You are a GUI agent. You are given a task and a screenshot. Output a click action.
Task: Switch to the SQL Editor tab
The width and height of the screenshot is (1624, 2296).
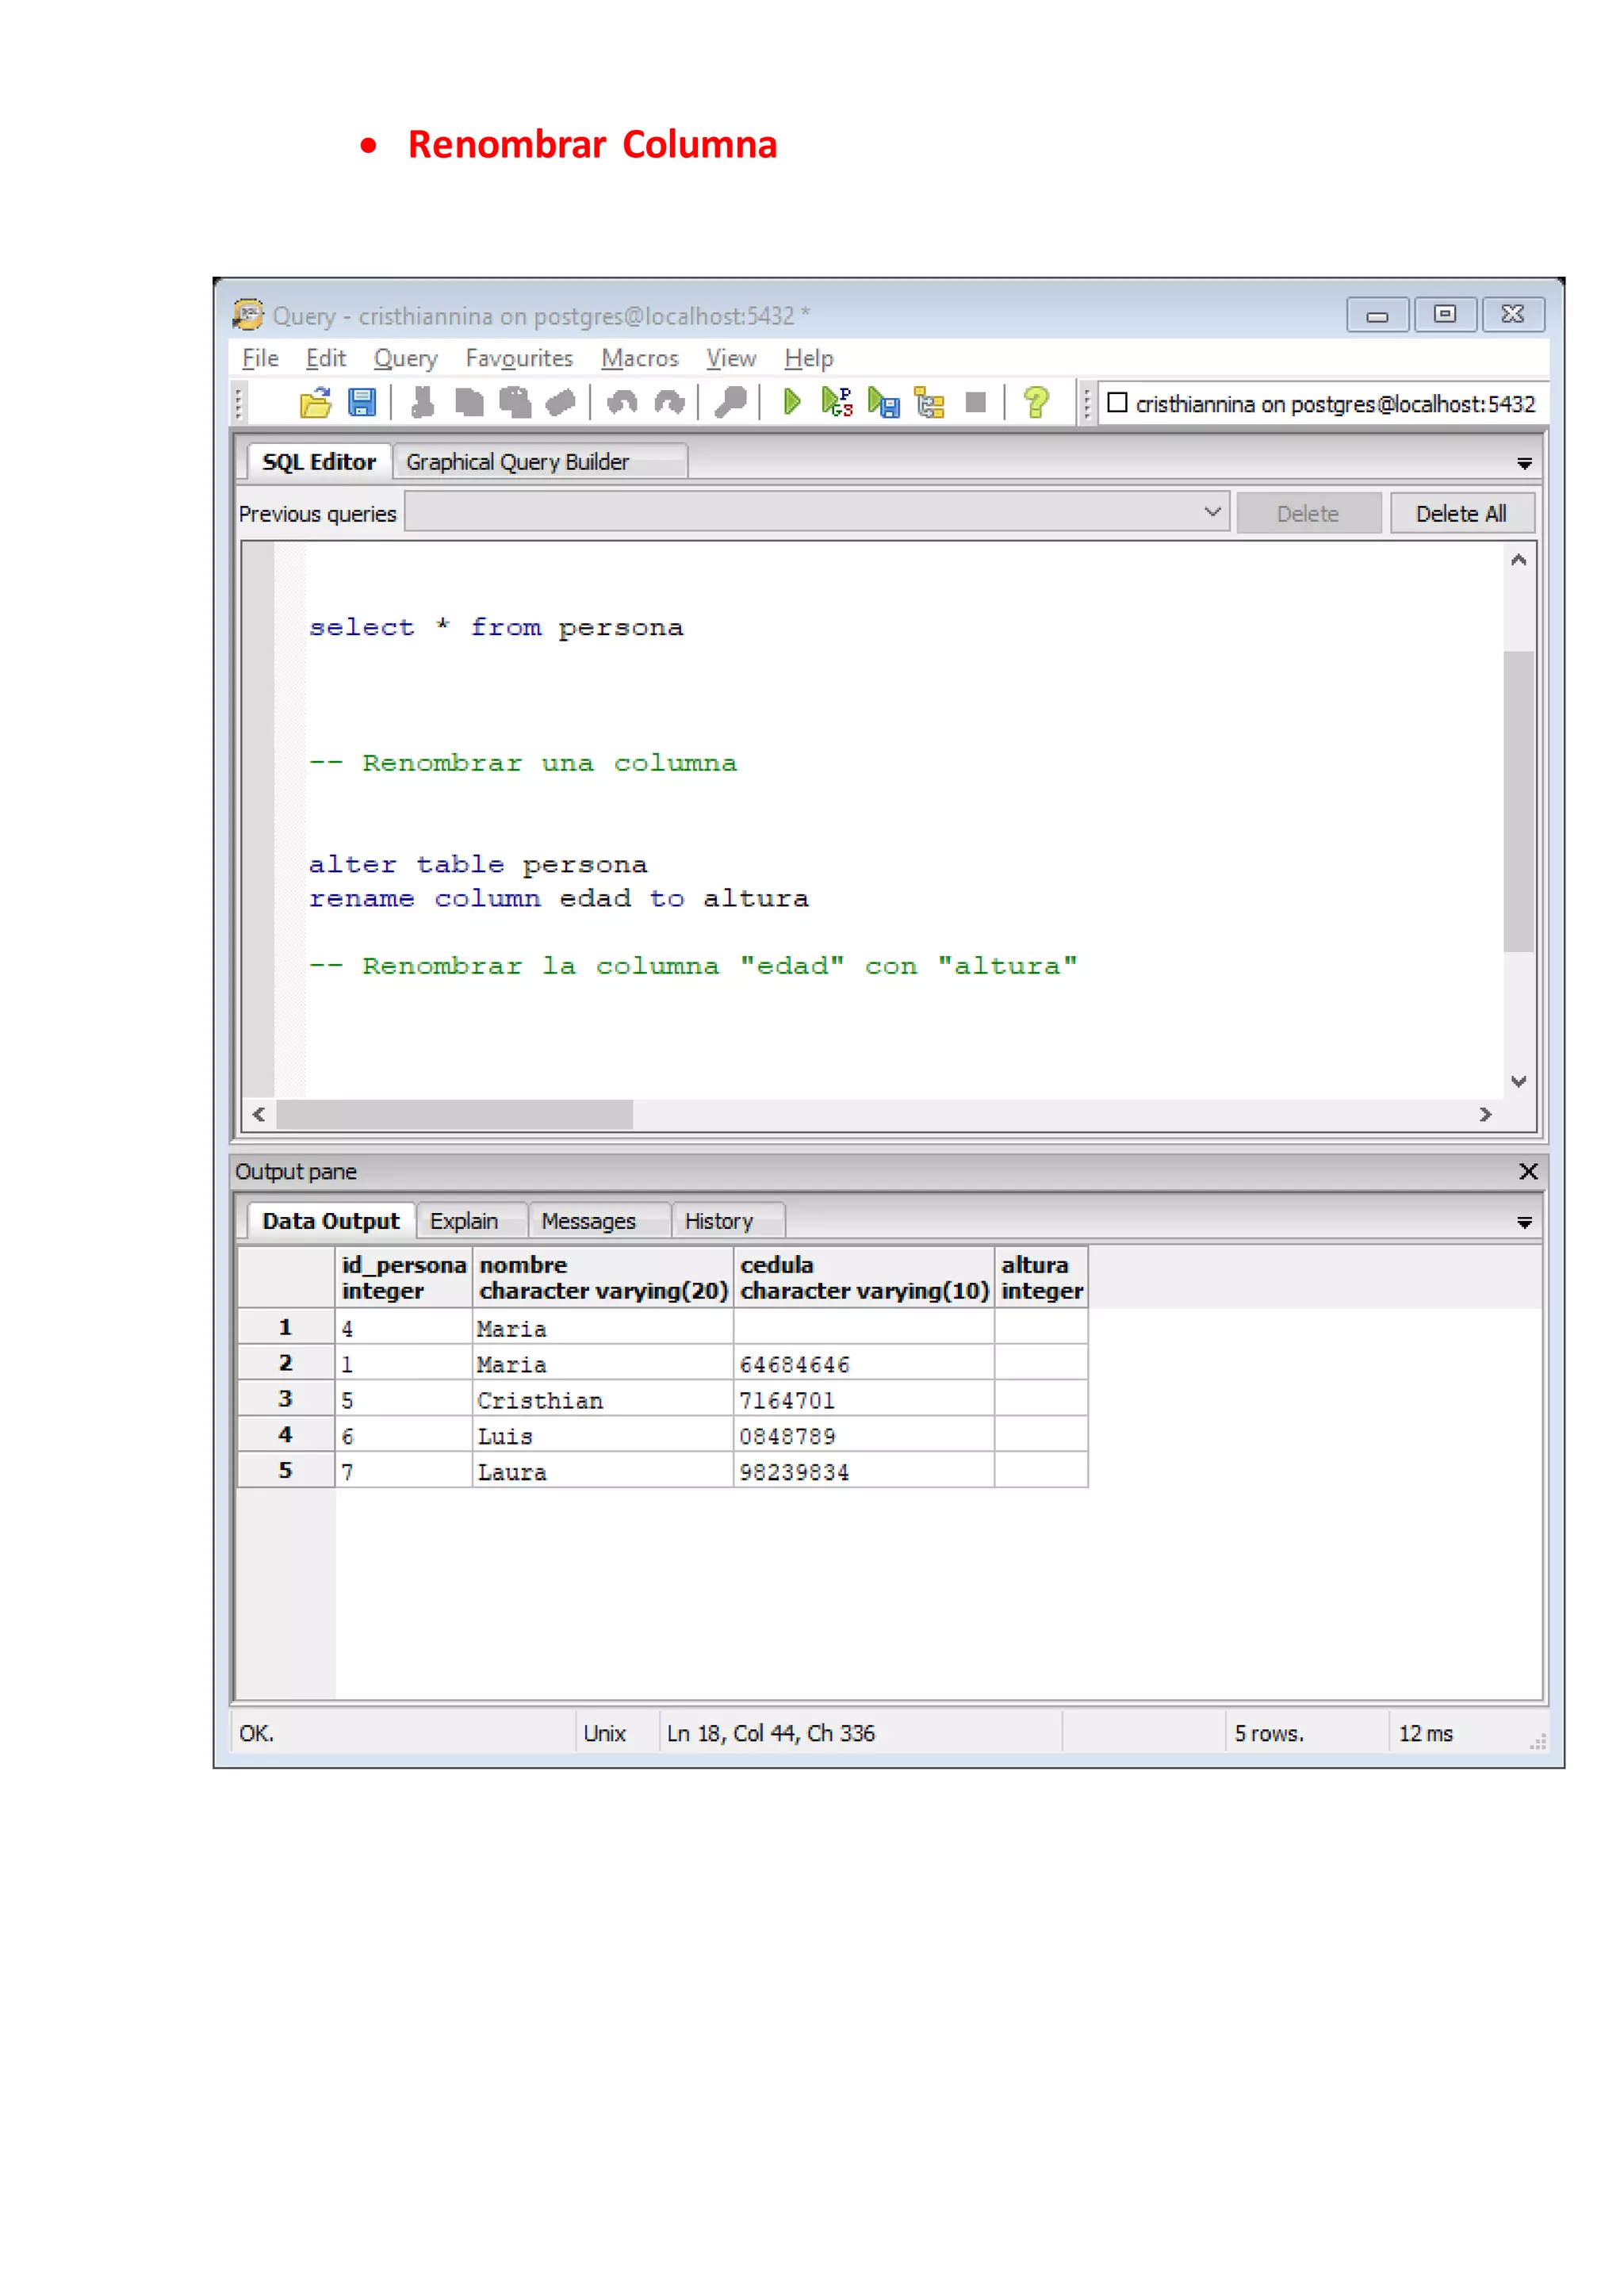(319, 462)
